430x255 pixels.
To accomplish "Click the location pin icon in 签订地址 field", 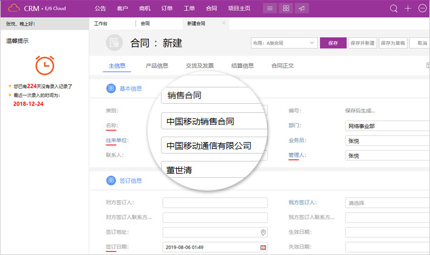I will click(x=263, y=233).
